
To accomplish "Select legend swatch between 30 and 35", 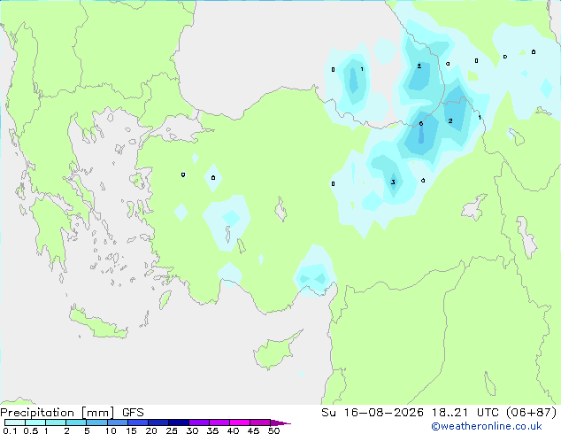I will 198,422.
